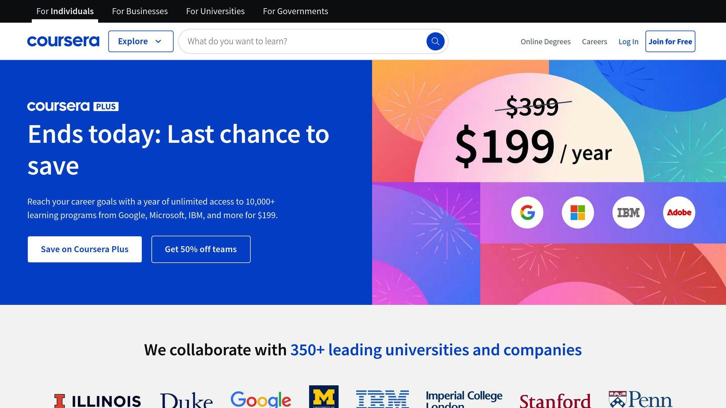
Task: Click the Join for Free button
Action: click(x=670, y=41)
